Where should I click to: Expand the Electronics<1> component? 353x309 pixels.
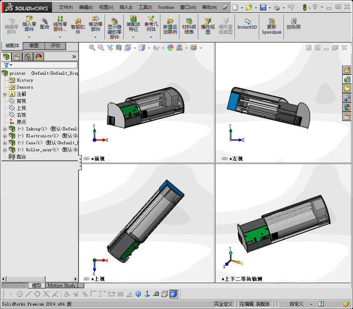coord(5,136)
